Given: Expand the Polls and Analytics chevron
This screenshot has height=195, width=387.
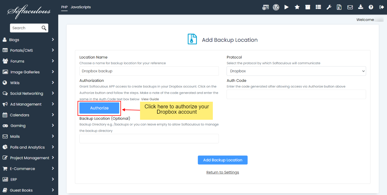Looking at the screenshot, I should (x=53, y=147).
